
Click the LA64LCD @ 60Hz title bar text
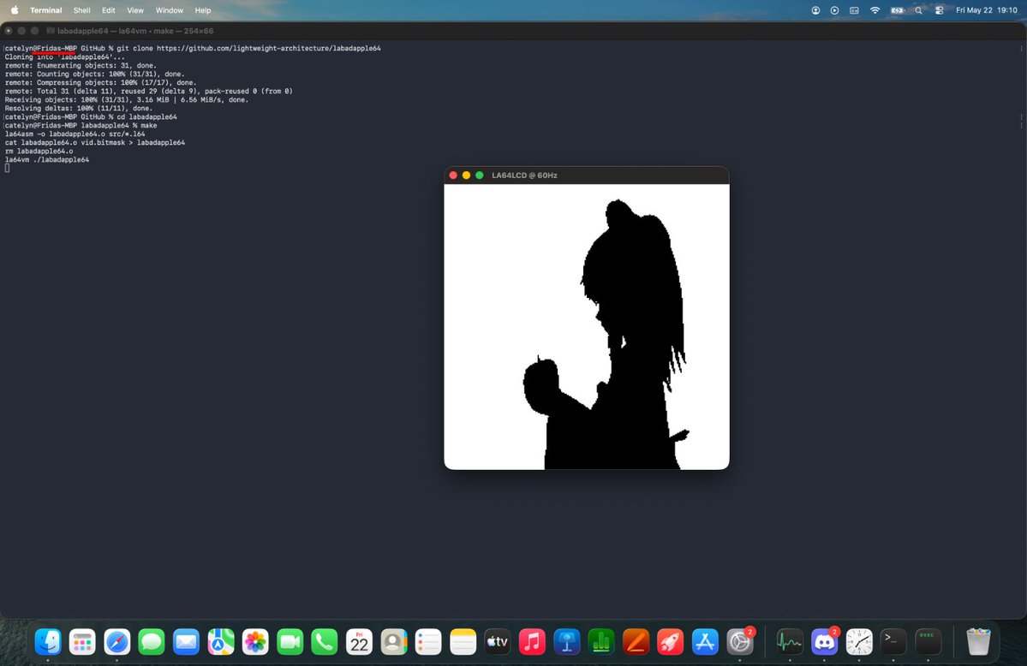click(524, 175)
